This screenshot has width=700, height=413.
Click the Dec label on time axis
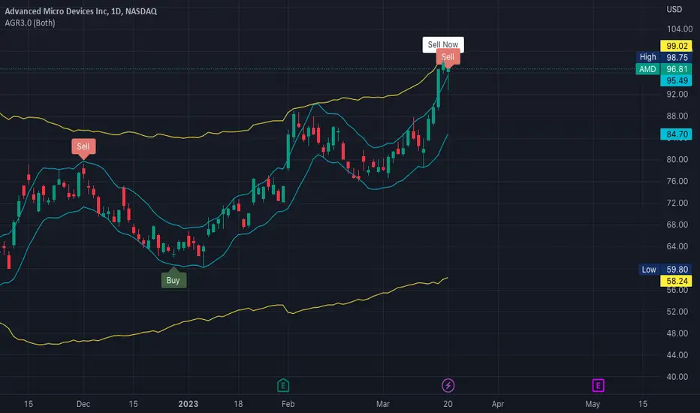point(83,404)
